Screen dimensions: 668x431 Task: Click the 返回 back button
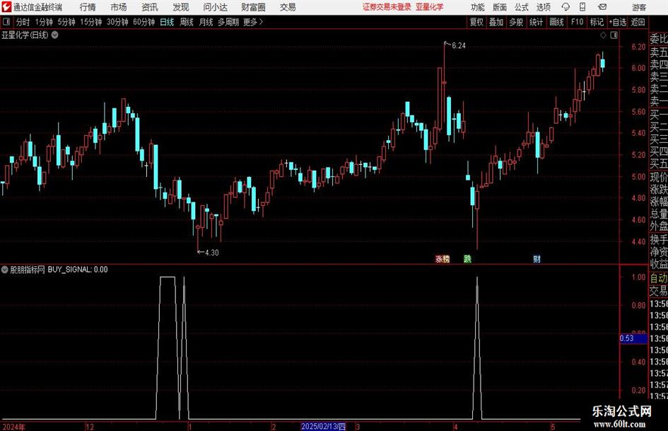pyautogui.click(x=638, y=22)
